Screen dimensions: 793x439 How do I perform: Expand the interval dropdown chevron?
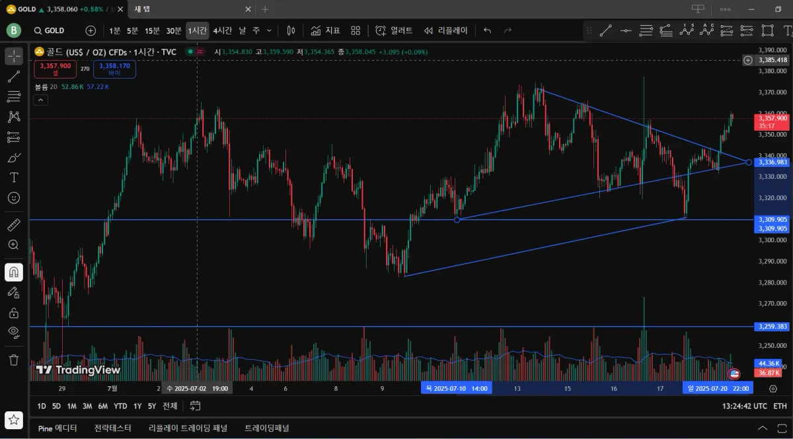(x=269, y=30)
